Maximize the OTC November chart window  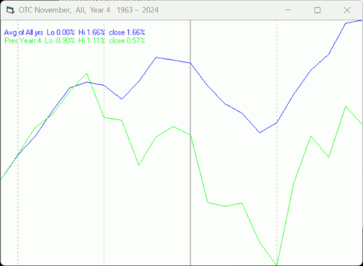[x=318, y=10]
